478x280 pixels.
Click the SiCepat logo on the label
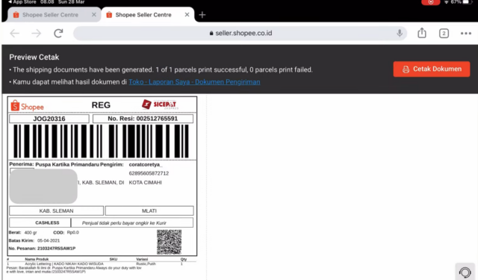(160, 105)
